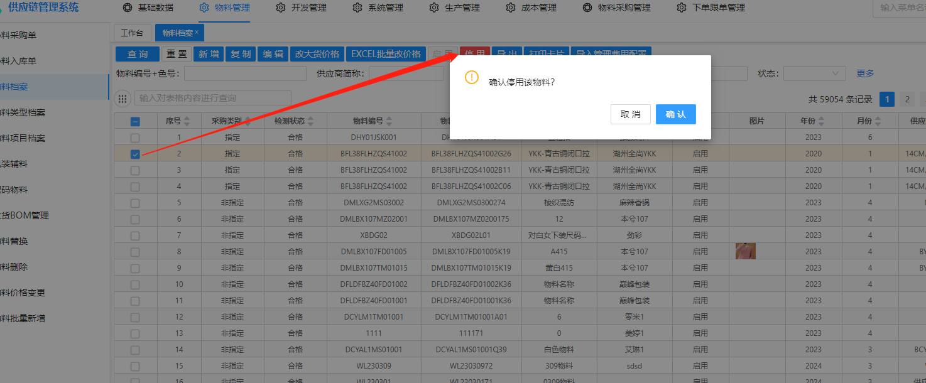This screenshot has width=926, height=383.
Task: Confirm disabling with the 确认 button
Action: (675, 114)
